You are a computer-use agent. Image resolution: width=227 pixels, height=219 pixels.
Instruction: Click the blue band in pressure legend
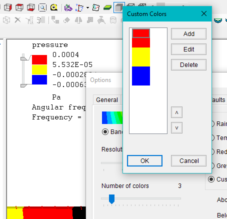click(x=39, y=79)
